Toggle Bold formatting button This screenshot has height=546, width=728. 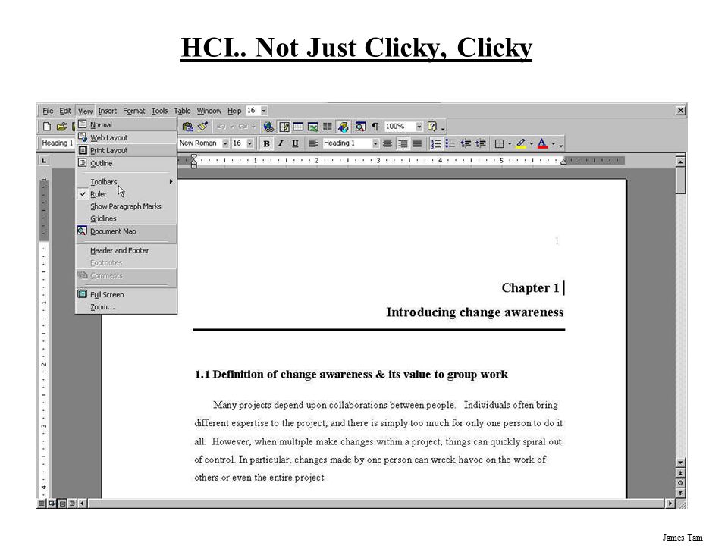tap(266, 143)
